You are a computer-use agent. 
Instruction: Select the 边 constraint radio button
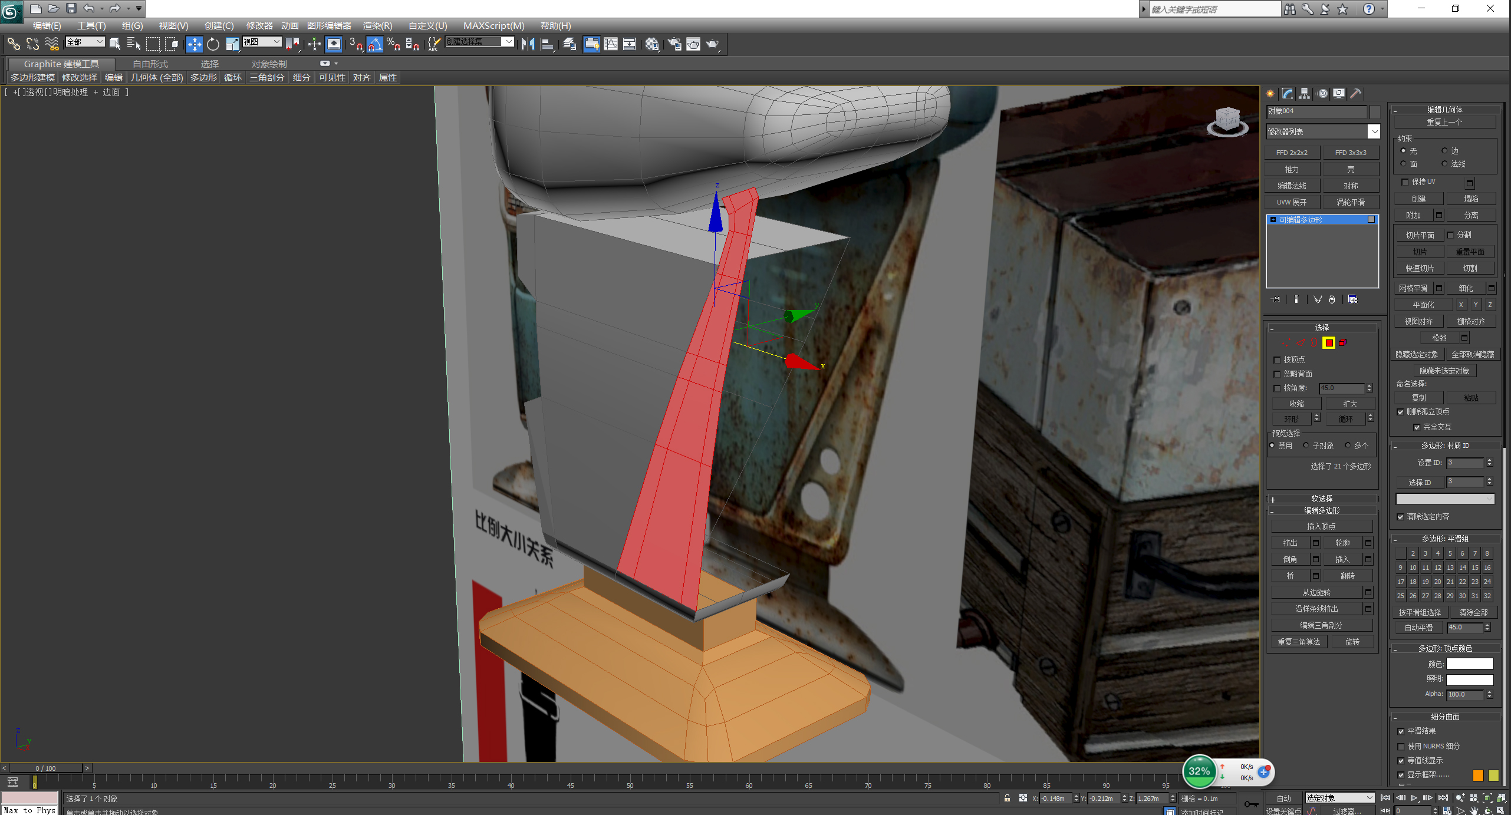point(1444,151)
